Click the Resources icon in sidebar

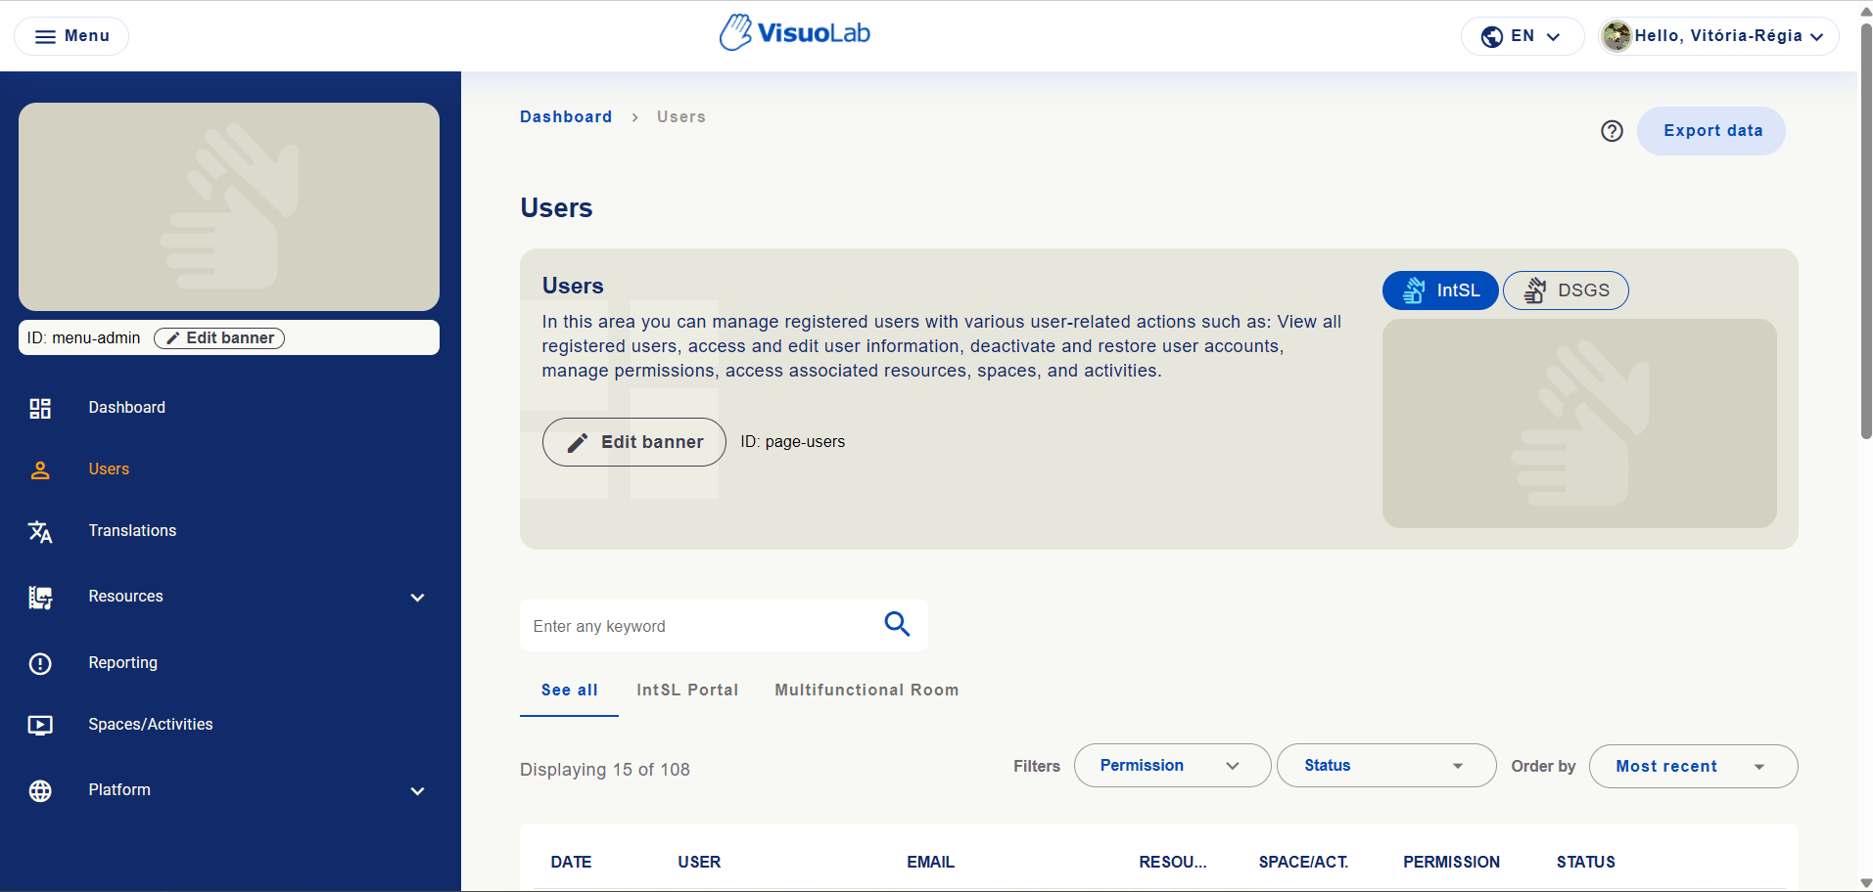(x=40, y=597)
